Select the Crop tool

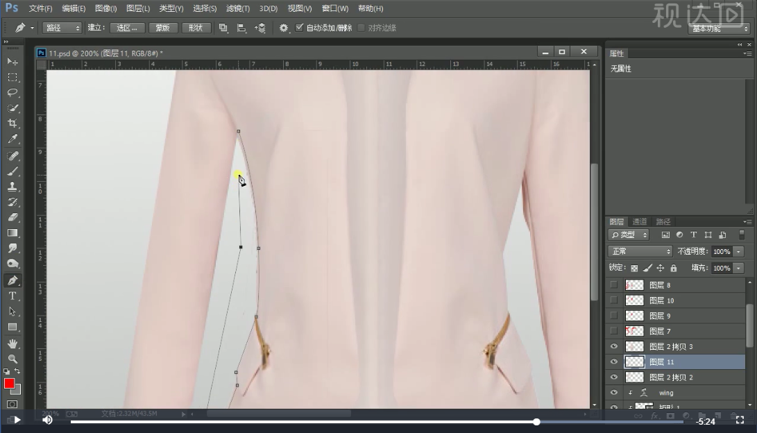tap(12, 124)
